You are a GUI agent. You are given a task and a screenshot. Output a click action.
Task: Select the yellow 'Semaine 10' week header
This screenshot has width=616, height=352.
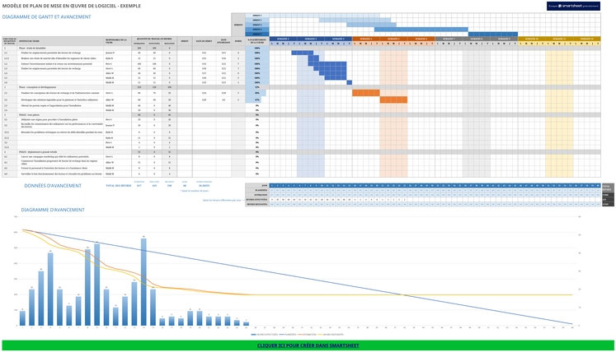click(532, 39)
